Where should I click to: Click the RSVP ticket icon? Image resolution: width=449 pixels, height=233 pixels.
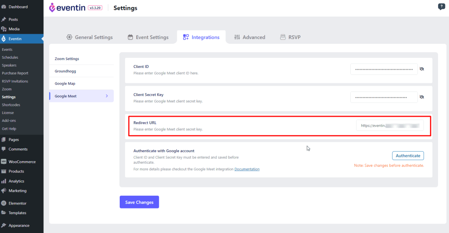tap(283, 37)
